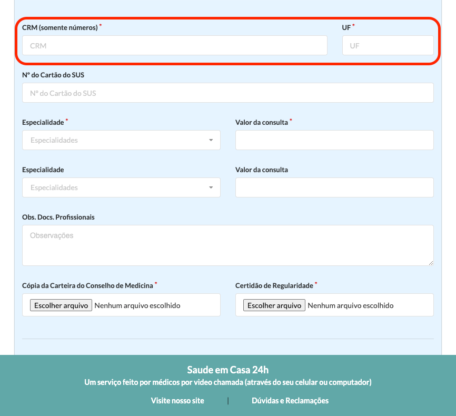Screen dimensions: 456x416
Task: Focus the UF state input field
Action: click(388, 46)
